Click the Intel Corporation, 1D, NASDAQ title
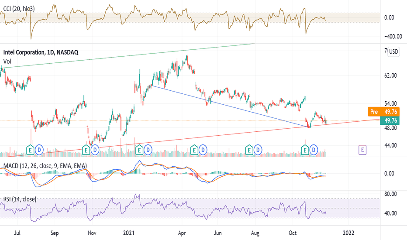Image resolution: width=407 pixels, height=240 pixels. point(41,52)
